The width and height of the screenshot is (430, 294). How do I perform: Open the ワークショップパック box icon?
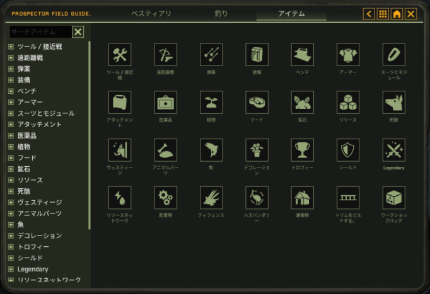394,198
